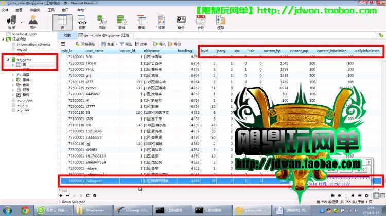Select the 视图 (View) toolbar icon

click(x=82, y=21)
